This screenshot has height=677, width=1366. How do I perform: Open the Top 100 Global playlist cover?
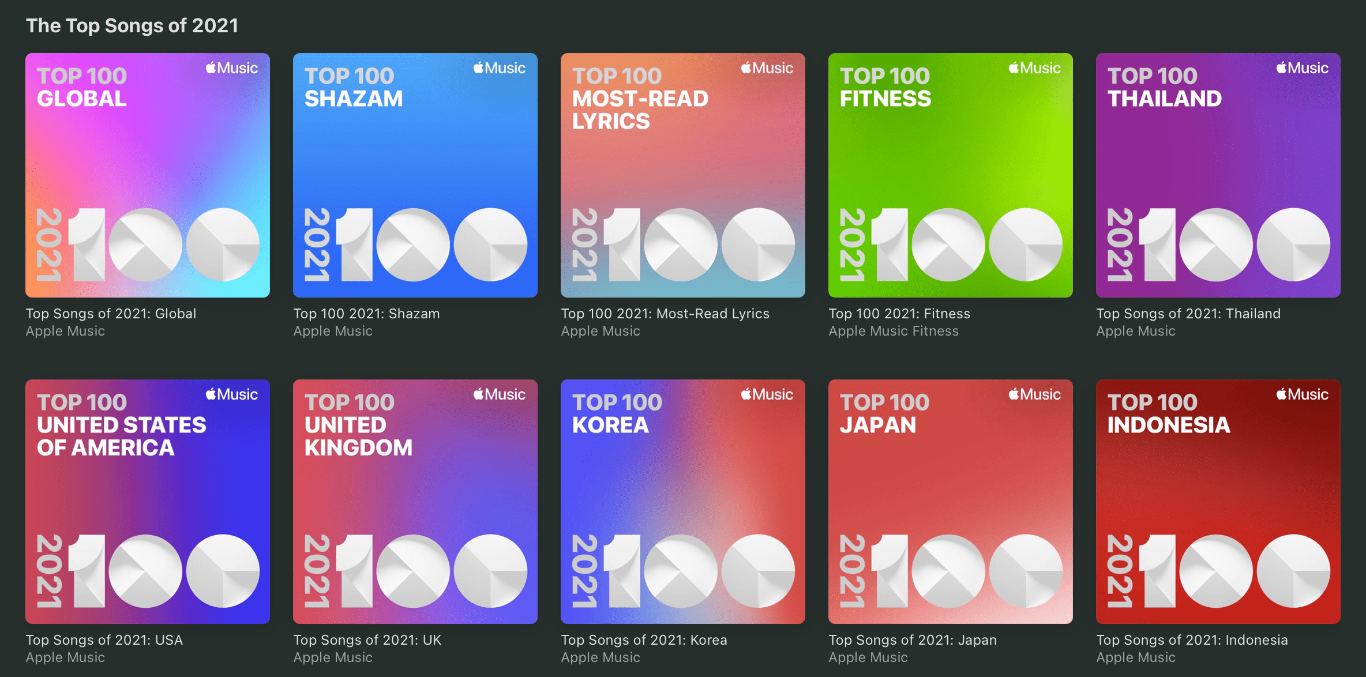click(x=148, y=175)
